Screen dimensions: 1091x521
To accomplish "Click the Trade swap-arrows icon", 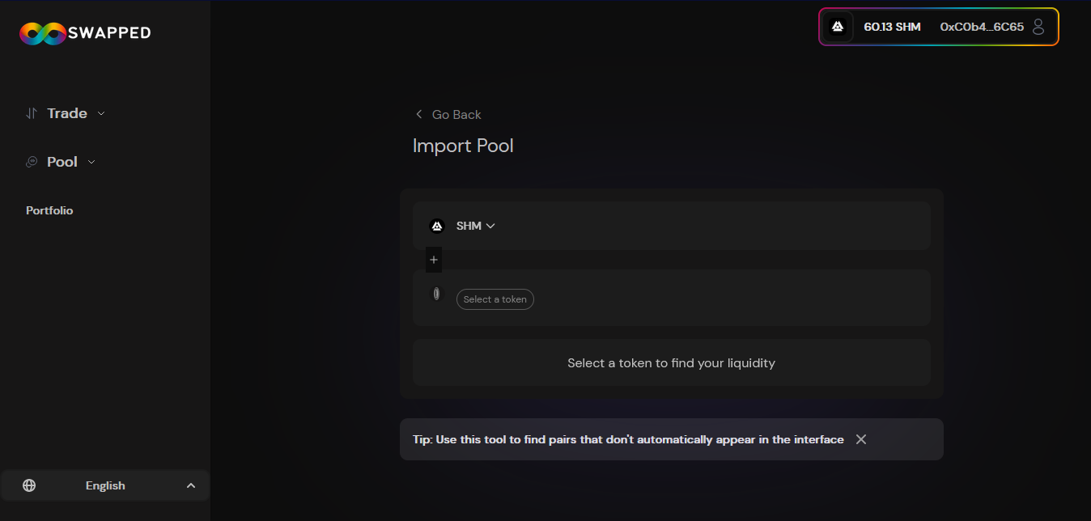I will pos(32,113).
